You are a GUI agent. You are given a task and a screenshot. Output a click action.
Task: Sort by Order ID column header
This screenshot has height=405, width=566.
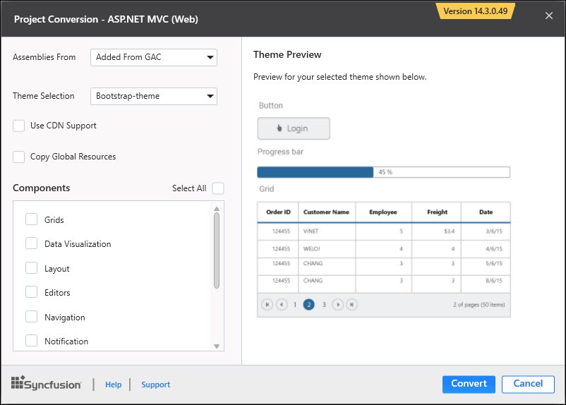tap(278, 212)
